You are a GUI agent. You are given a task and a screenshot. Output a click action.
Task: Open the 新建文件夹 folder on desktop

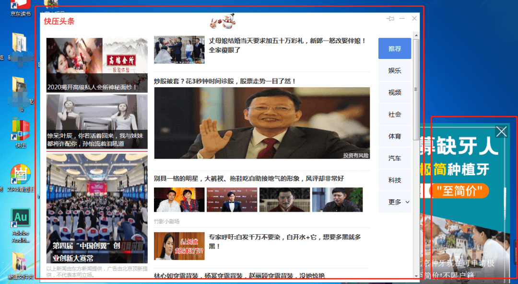[x=21, y=263]
